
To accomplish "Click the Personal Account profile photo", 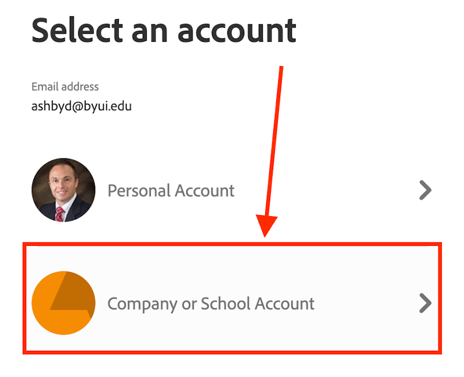I will [63, 190].
